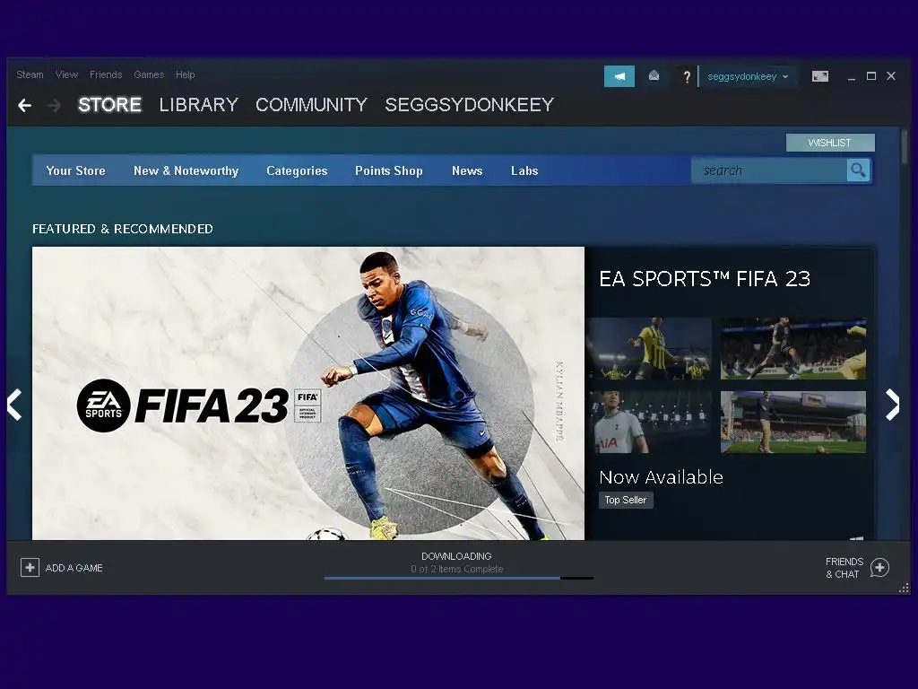Minimize the Steam window
918x689 pixels.
852,77
